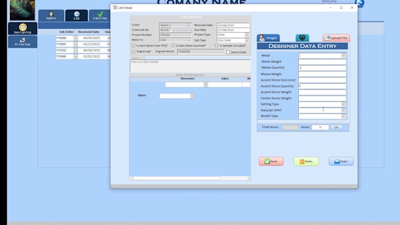Click the Job Order column header
The width and height of the screenshot is (400, 225).
(66, 32)
